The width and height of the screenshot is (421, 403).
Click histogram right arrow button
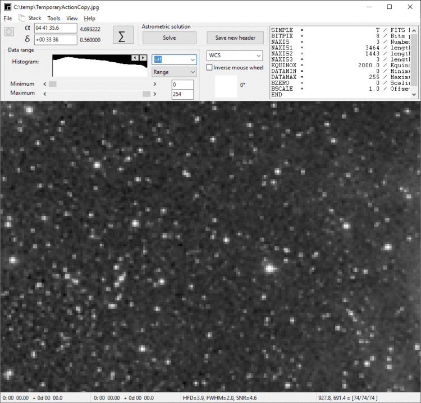tap(143, 58)
